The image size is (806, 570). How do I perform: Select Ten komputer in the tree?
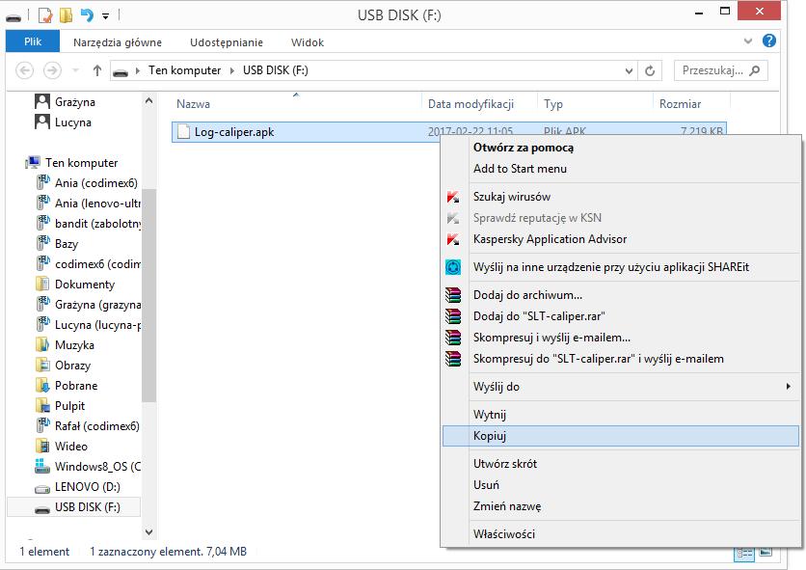pyautogui.click(x=72, y=163)
